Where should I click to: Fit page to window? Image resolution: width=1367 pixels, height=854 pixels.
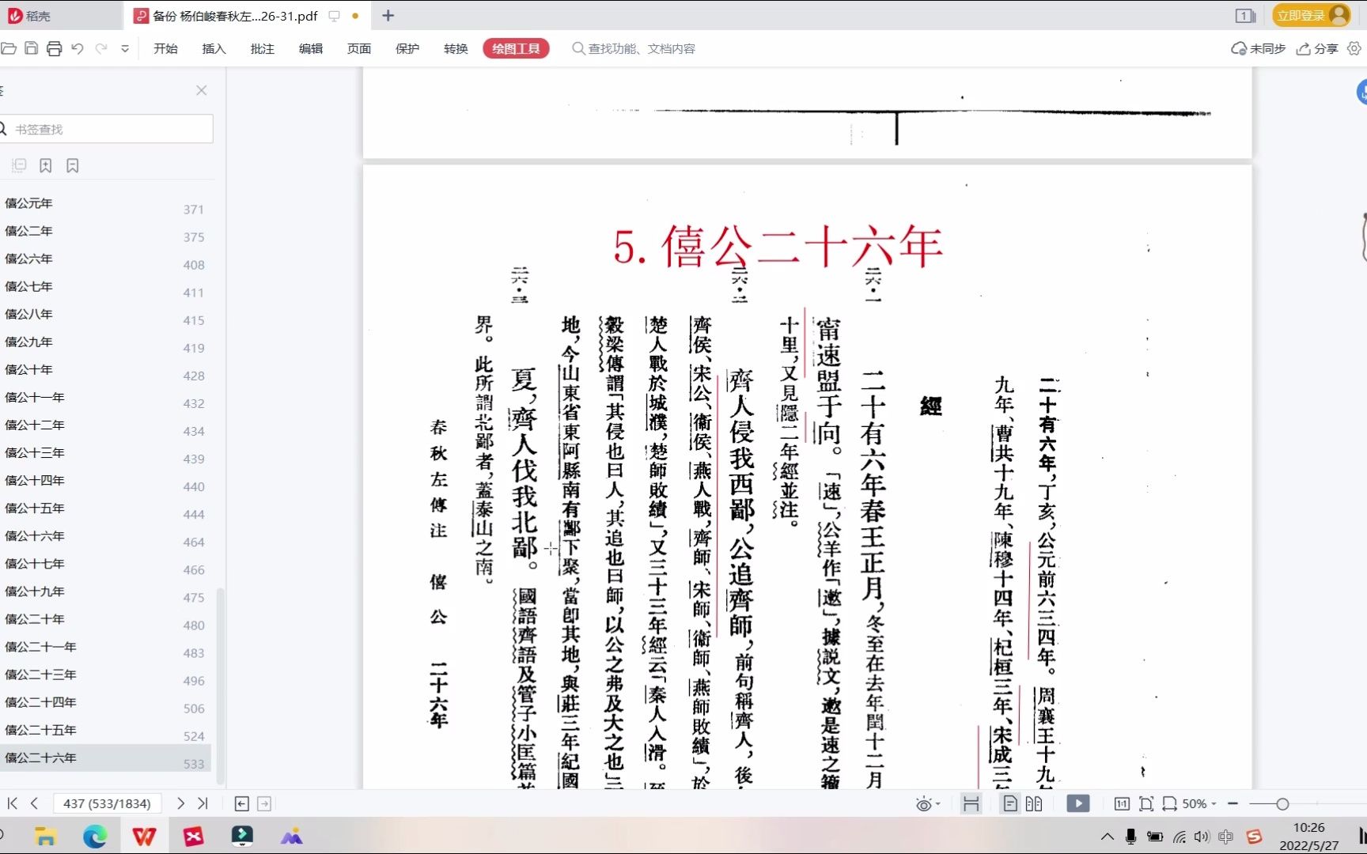click(1146, 803)
